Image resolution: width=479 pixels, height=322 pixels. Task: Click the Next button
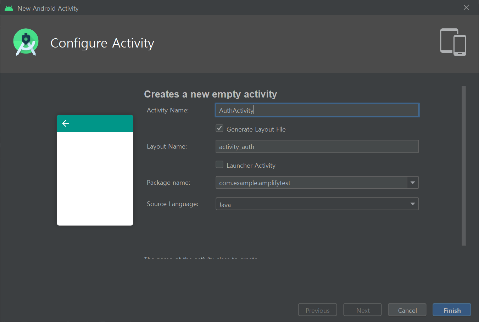tap(362, 310)
